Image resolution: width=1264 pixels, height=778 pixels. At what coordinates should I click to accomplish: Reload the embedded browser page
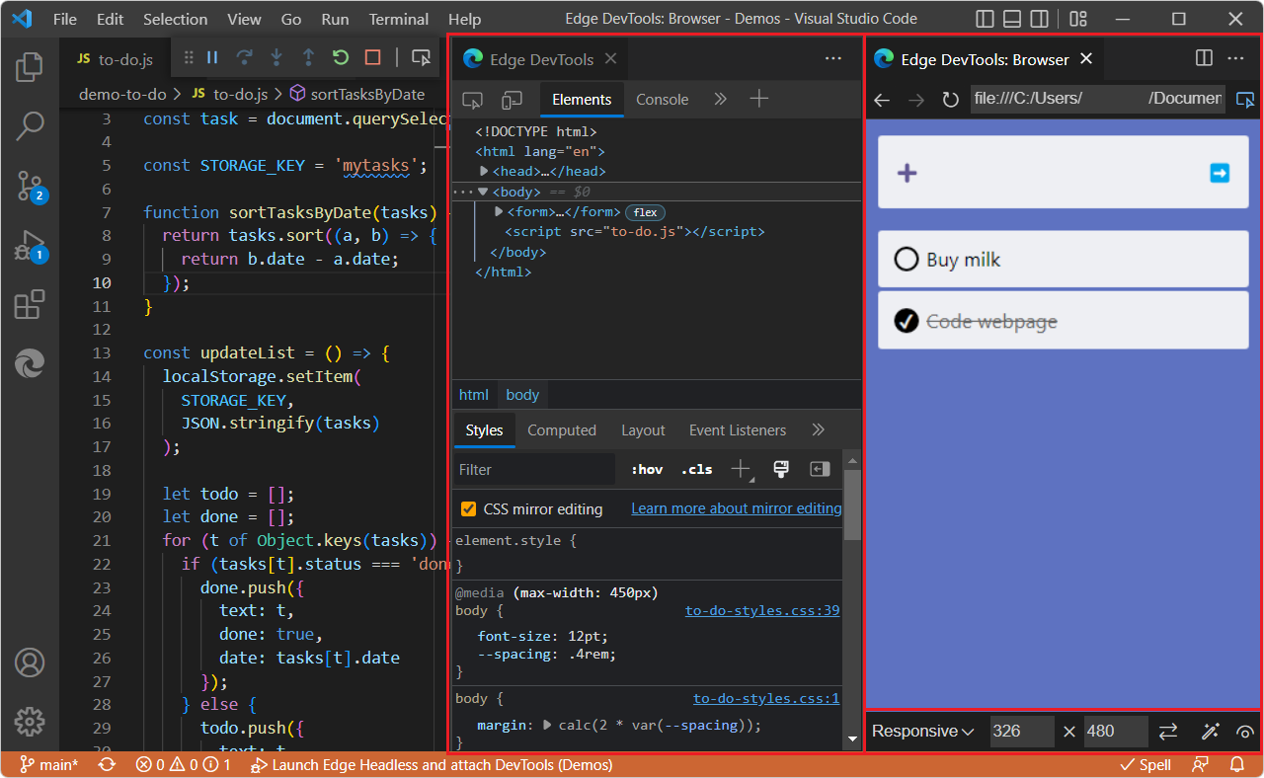(950, 100)
